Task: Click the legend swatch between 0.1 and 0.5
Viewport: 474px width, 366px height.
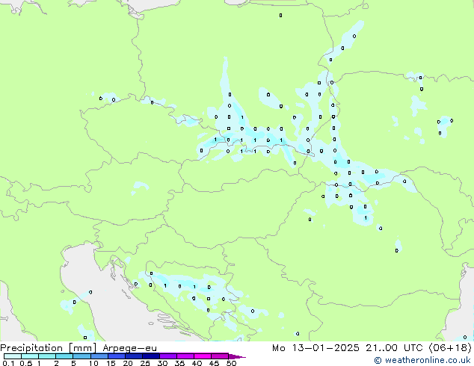Action: click(x=13, y=356)
